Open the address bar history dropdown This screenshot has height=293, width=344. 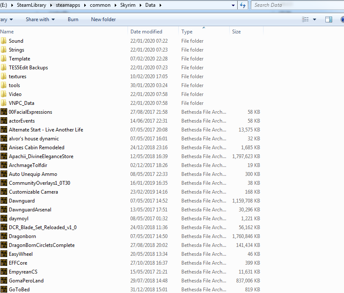(233, 5)
